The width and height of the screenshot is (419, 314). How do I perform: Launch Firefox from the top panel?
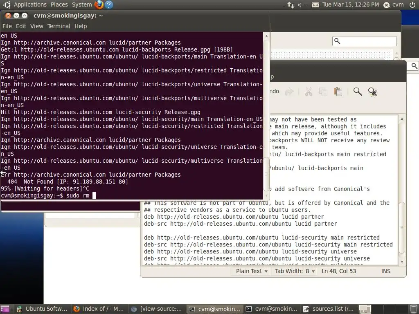tap(99, 4)
